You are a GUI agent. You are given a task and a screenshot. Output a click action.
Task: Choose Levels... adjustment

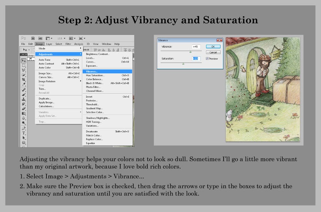(x=107, y=58)
